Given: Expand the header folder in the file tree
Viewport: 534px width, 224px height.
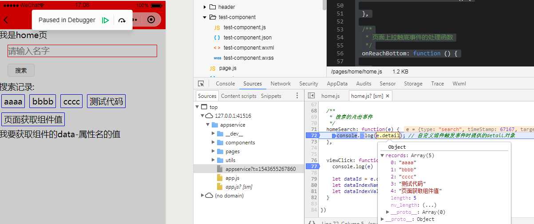Looking at the screenshot, I should [205, 7].
